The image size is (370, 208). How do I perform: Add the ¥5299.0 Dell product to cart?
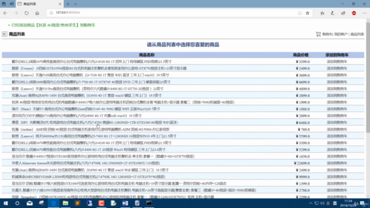pos(336,150)
